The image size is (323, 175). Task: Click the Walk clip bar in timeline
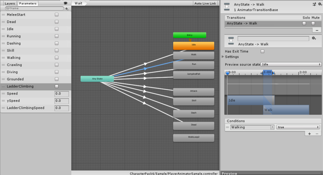pyautogui.click(x=286, y=110)
